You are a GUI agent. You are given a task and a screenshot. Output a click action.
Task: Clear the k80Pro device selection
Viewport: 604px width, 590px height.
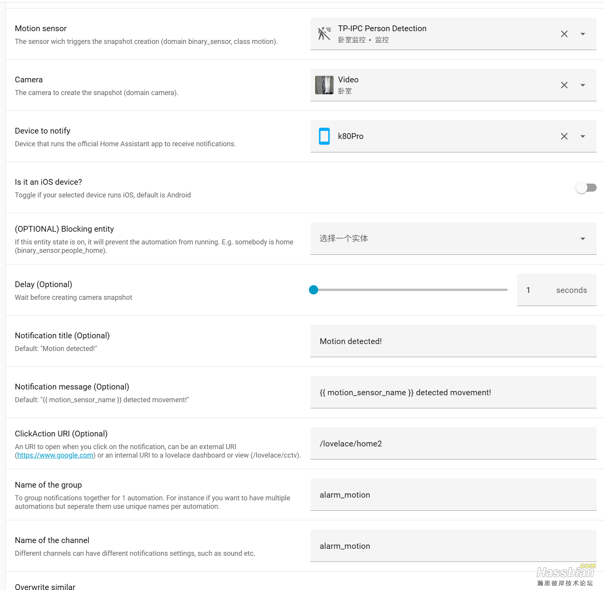pyautogui.click(x=564, y=136)
